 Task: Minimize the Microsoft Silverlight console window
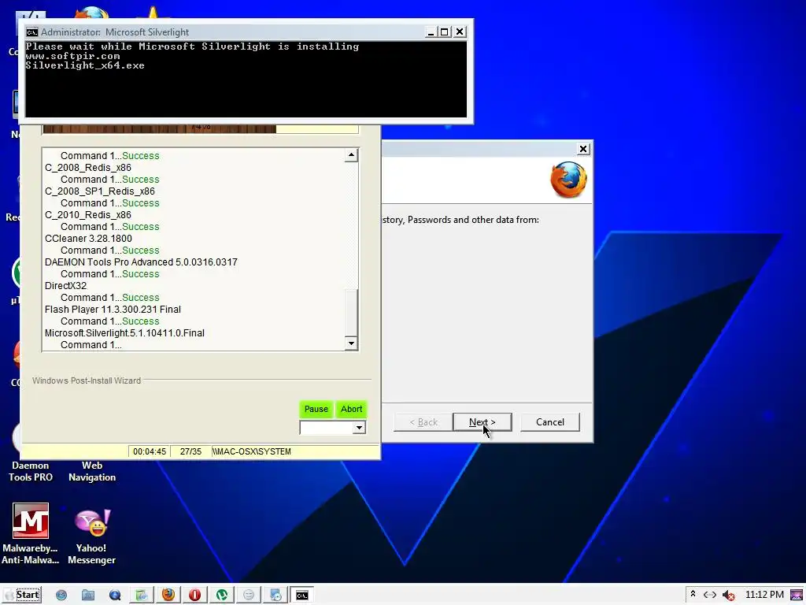(x=431, y=32)
